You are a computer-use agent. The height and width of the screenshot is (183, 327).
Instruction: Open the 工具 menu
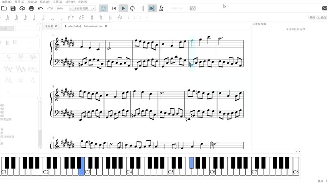tap(57, 2)
